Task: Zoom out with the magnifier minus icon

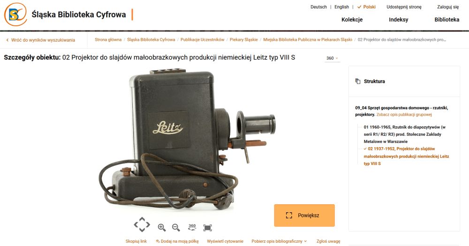Action: (x=176, y=227)
